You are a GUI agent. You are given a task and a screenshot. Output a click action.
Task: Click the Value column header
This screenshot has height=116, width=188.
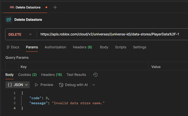(x=156, y=67)
